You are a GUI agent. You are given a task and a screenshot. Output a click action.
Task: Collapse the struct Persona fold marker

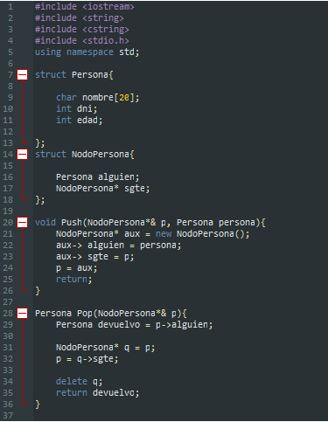[23, 75]
